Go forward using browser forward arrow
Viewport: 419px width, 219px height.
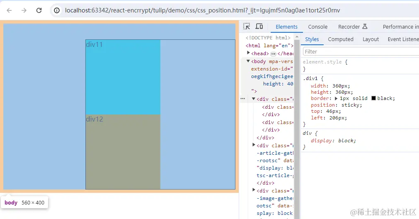(24, 10)
